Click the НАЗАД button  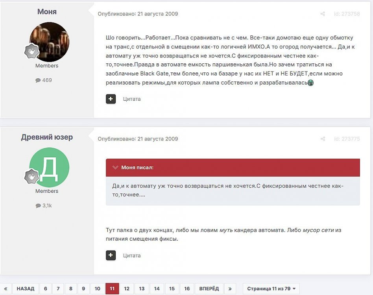point(26,289)
